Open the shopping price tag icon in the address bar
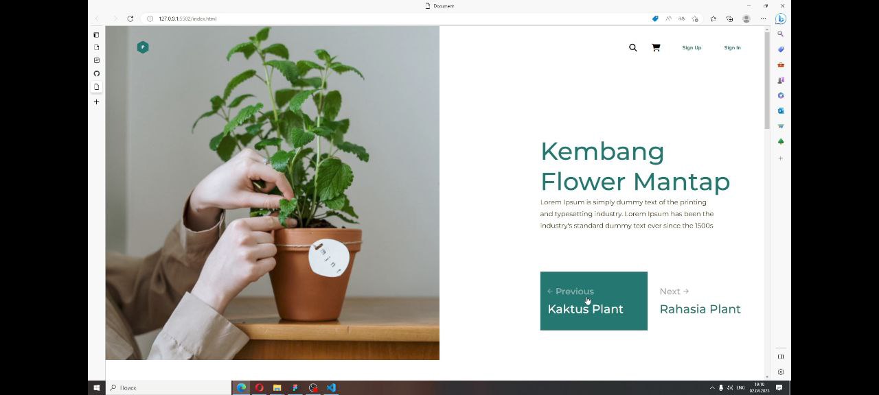 (x=655, y=19)
